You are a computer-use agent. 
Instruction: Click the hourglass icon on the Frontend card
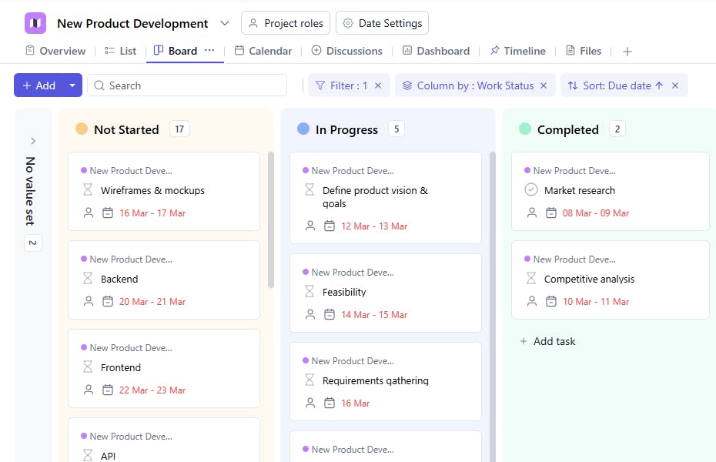tap(87, 367)
